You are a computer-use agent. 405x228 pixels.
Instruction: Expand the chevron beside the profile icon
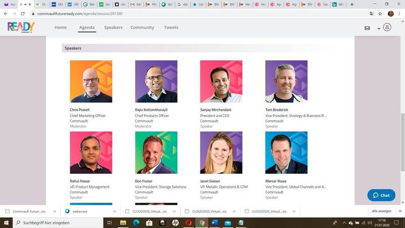[379, 28]
